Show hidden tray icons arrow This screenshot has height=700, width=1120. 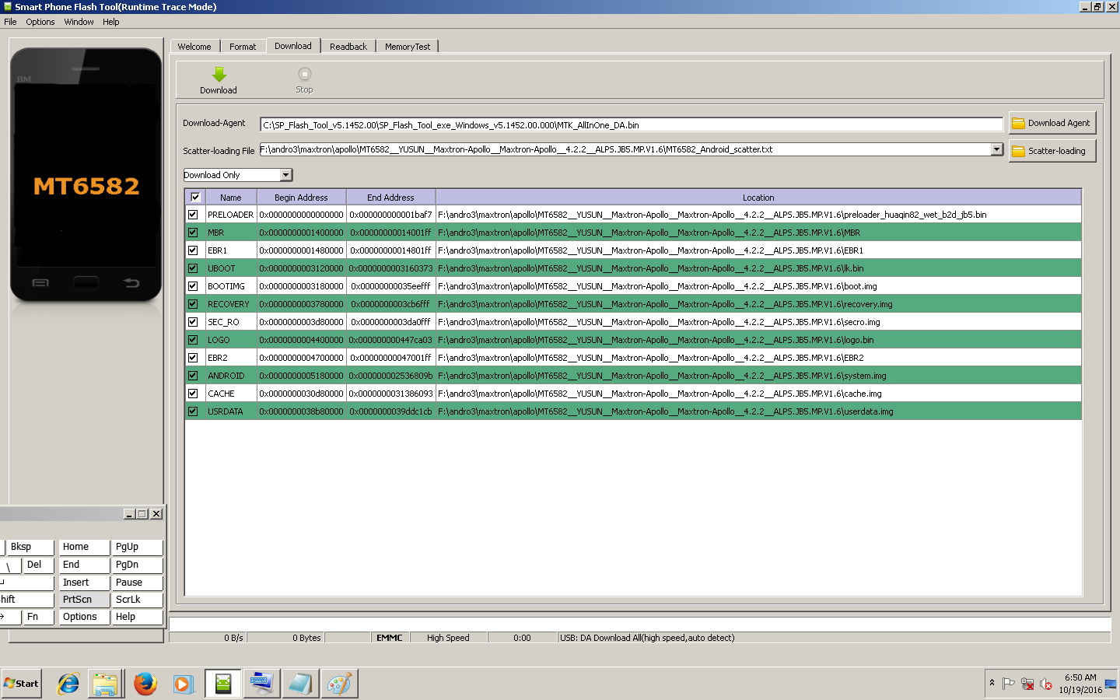tap(992, 683)
